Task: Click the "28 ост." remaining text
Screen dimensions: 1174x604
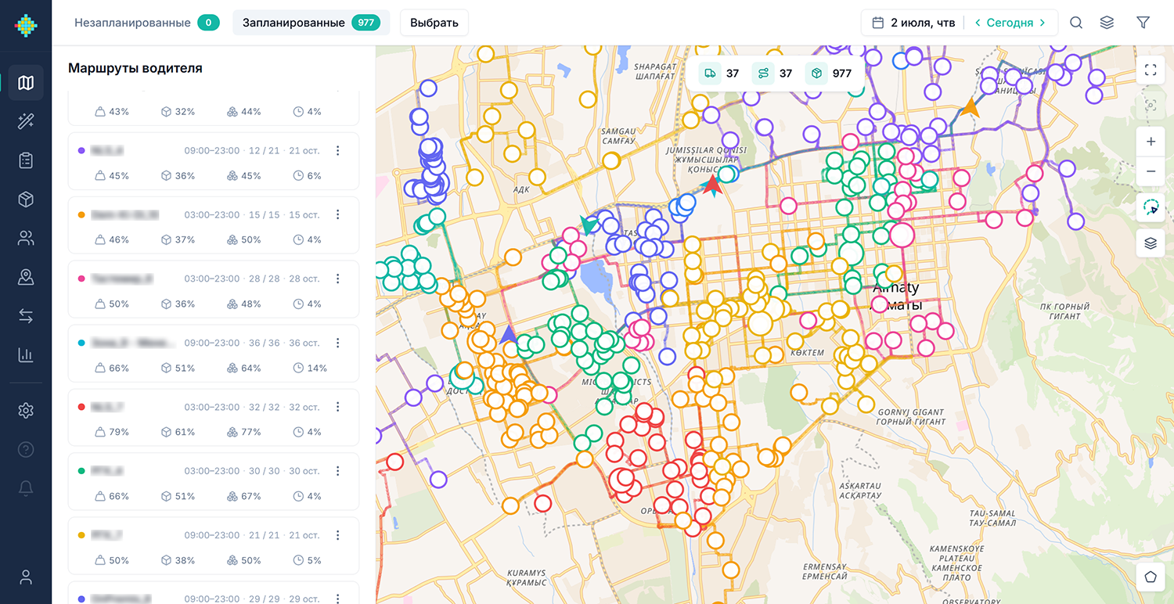Action: pos(304,279)
